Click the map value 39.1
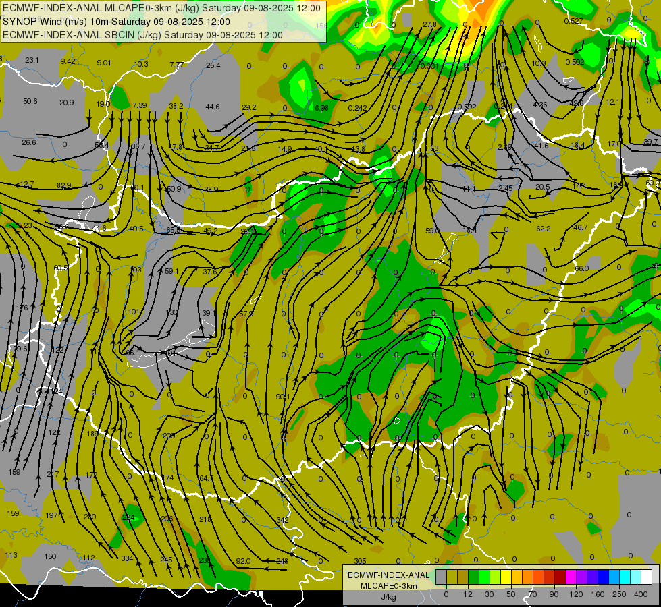 (209, 312)
